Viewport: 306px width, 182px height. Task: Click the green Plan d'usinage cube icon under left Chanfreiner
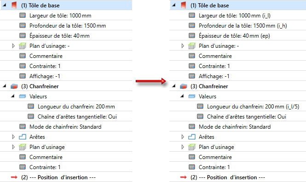point(23,147)
